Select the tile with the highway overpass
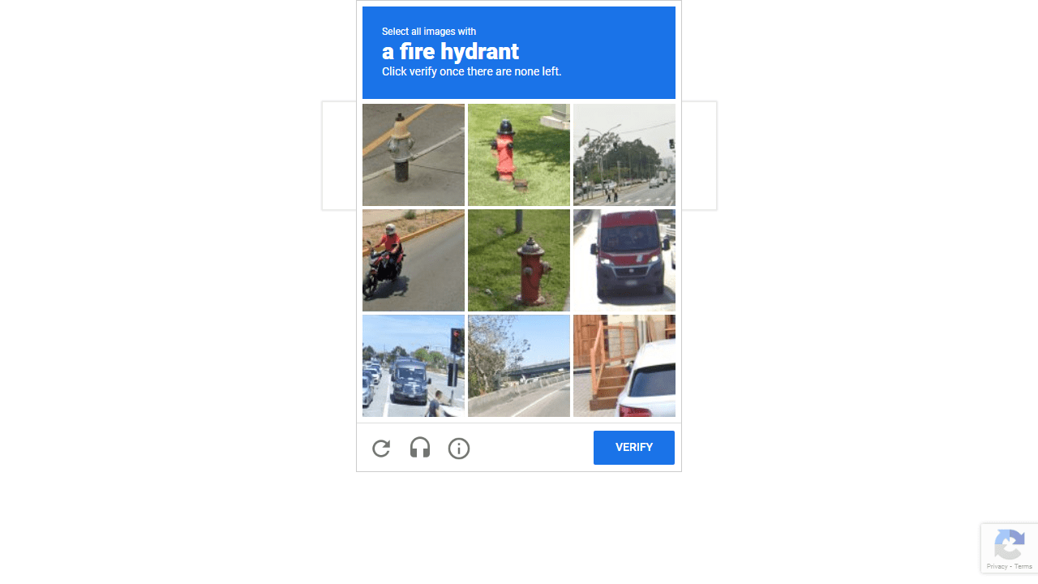 point(519,366)
